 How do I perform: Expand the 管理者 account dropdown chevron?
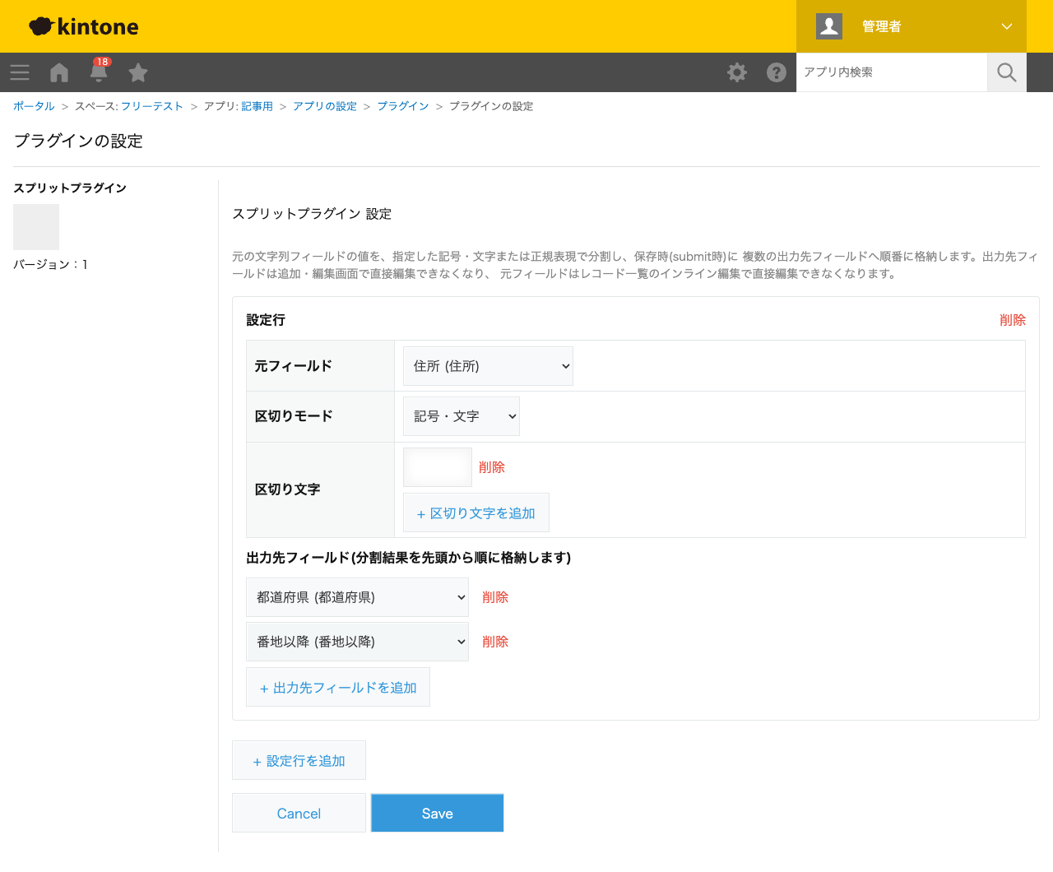(x=1007, y=26)
